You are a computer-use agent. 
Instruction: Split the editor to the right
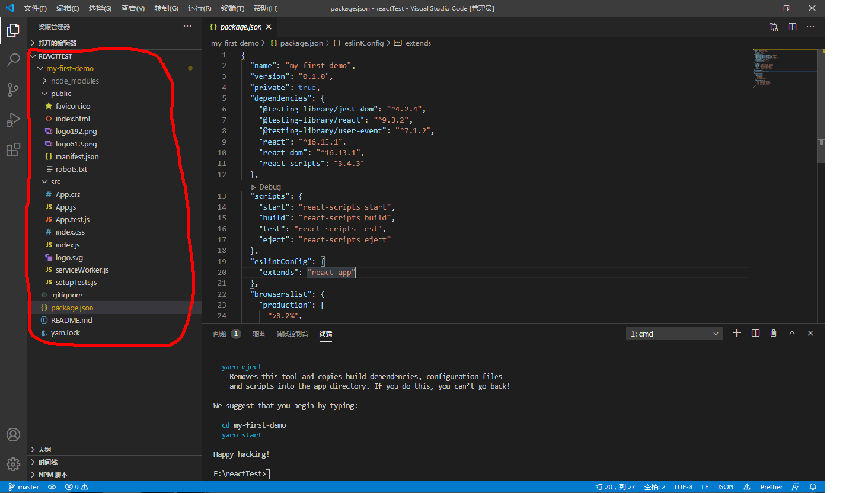[792, 27]
